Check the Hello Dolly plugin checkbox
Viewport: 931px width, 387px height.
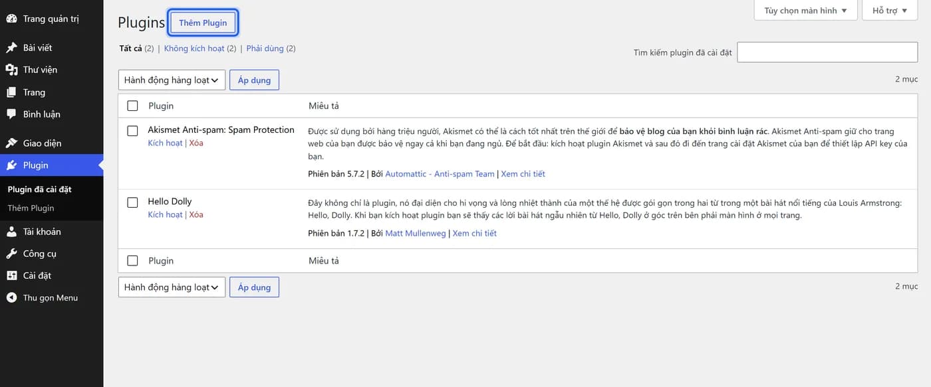(132, 202)
